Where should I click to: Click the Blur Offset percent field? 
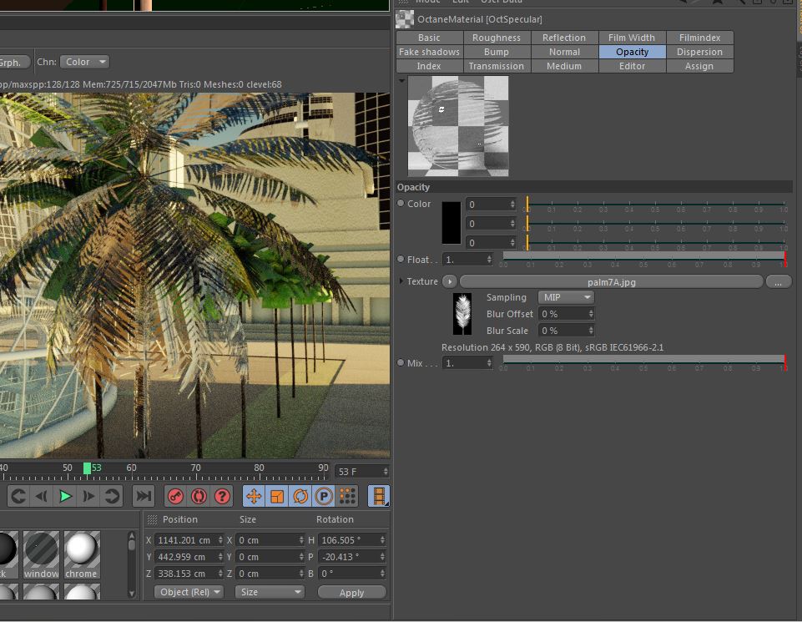coord(566,314)
